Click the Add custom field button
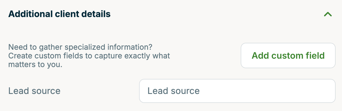The height and width of the screenshot is (111, 342). point(288,55)
